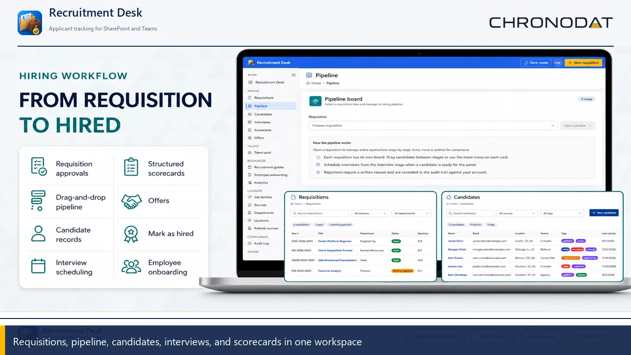Click the Open pipeline button
631x355 pixels.
coord(577,125)
